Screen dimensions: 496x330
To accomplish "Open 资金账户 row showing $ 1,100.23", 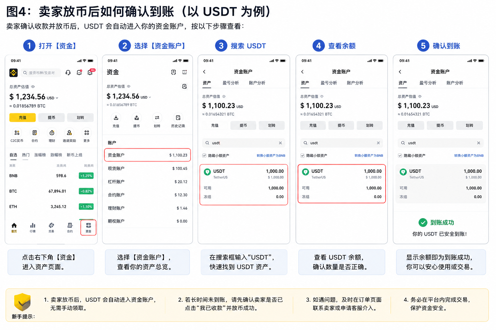I will (x=148, y=155).
